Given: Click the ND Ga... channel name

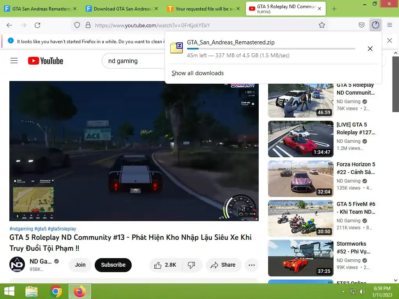Looking at the screenshot, I should pos(41,261).
